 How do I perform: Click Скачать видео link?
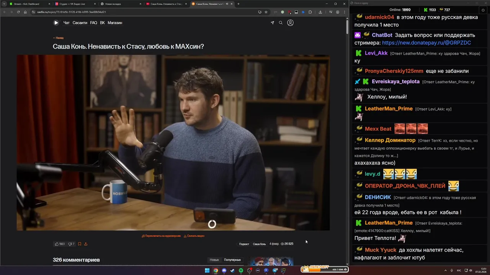pos(194,236)
